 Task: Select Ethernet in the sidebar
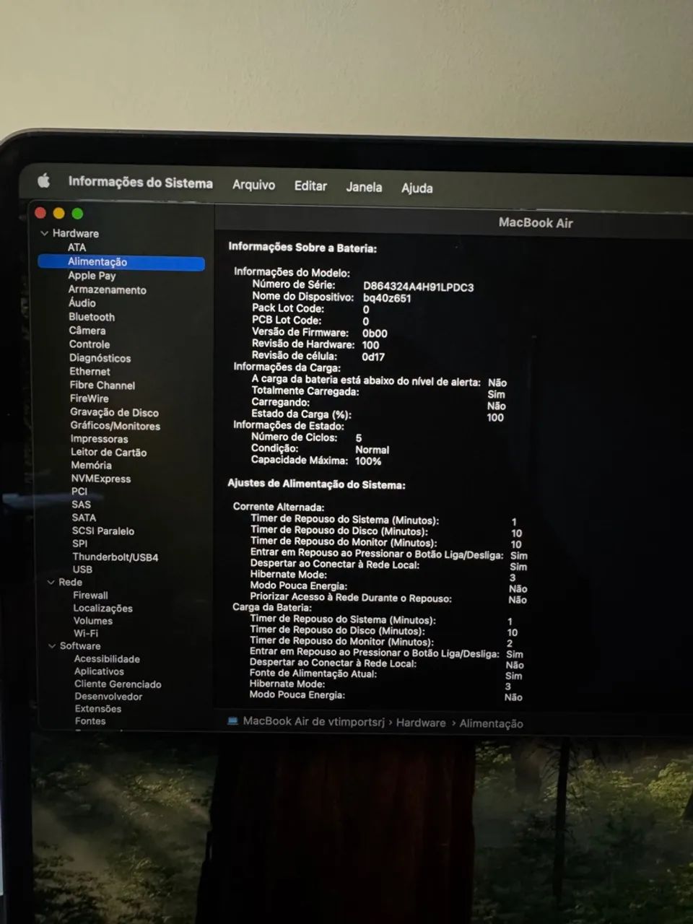pos(90,371)
